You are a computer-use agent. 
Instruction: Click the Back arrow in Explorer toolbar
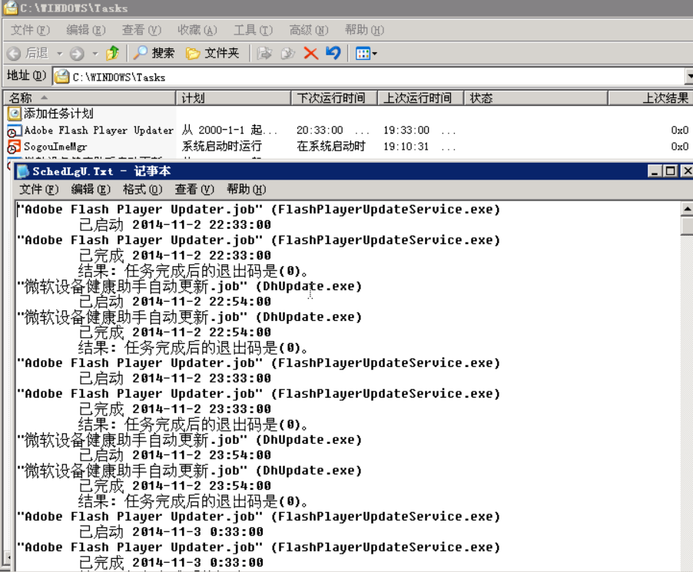click(14, 54)
